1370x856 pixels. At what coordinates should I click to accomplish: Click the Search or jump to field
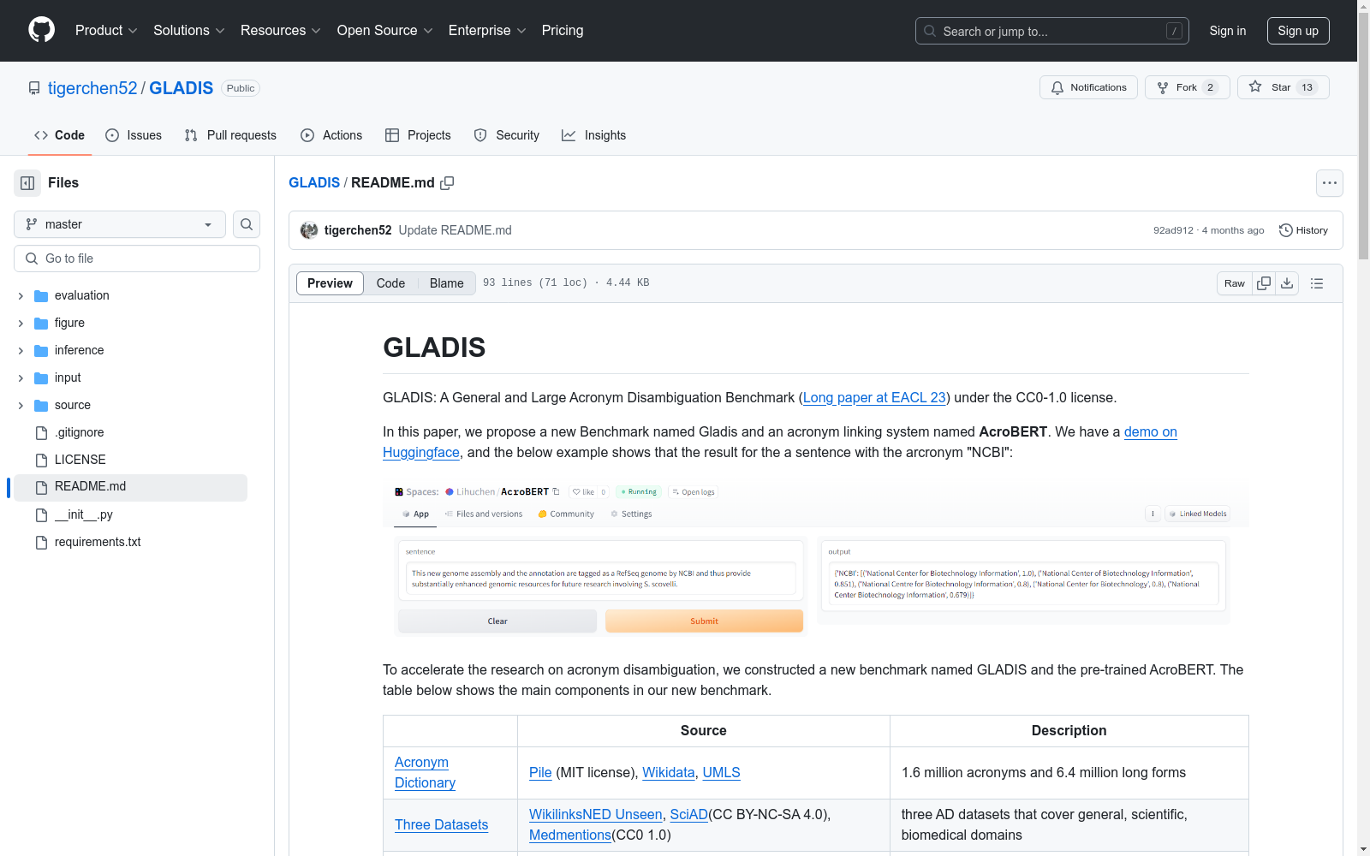coord(1052,31)
